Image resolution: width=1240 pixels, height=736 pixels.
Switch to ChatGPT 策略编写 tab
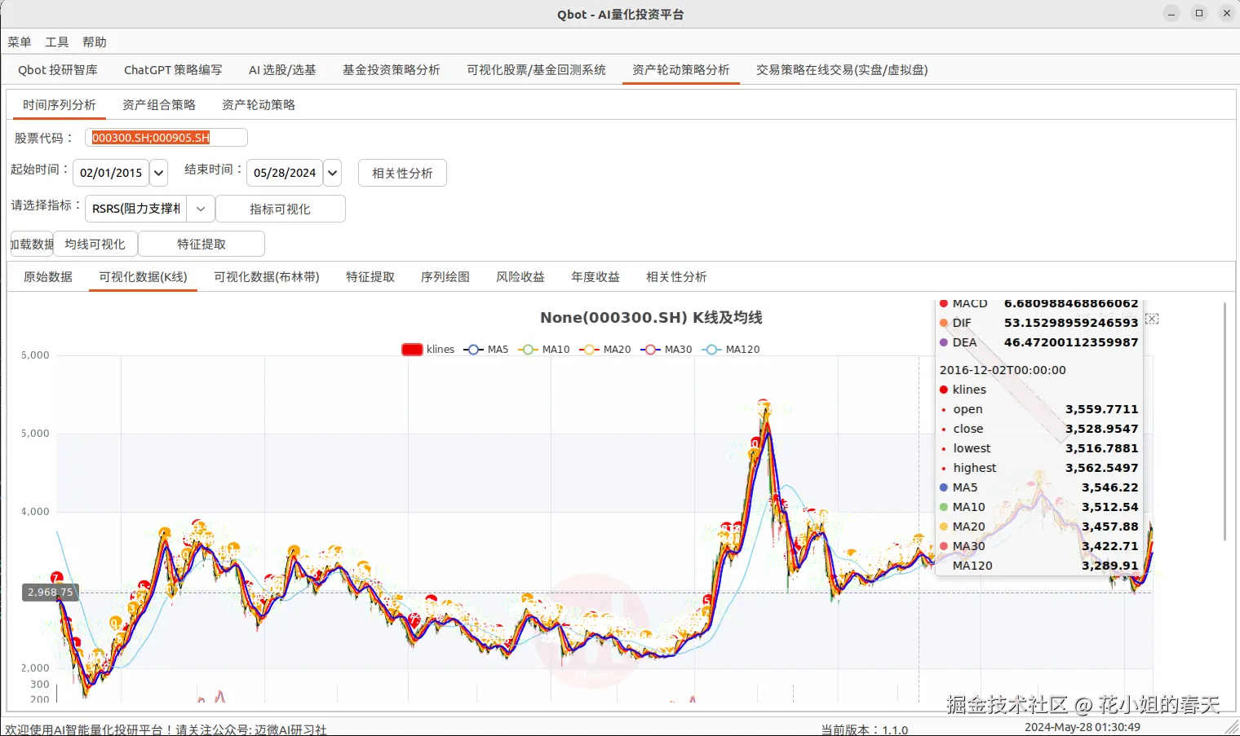pos(173,70)
